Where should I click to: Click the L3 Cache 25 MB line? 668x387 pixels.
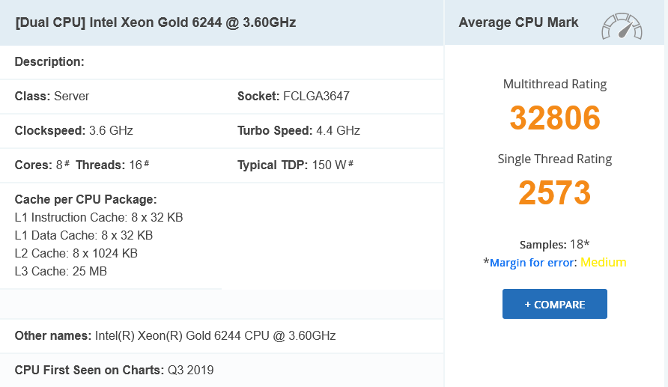(x=61, y=271)
